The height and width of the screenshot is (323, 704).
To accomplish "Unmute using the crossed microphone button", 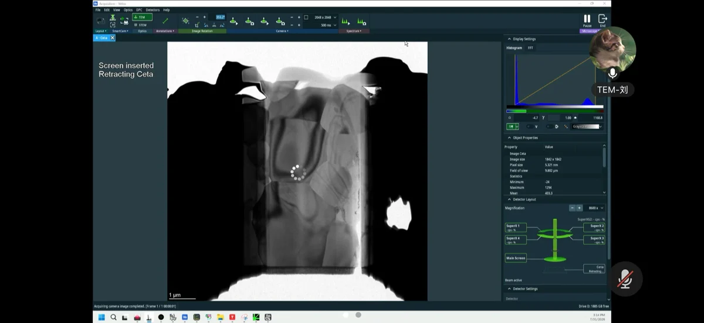I will coord(625,279).
